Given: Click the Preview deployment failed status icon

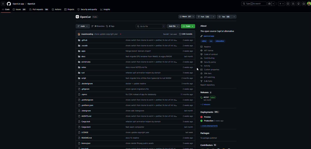Looking at the screenshot, I should pyautogui.click(x=202, y=117).
